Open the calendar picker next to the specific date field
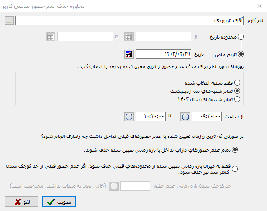 pos(129,54)
